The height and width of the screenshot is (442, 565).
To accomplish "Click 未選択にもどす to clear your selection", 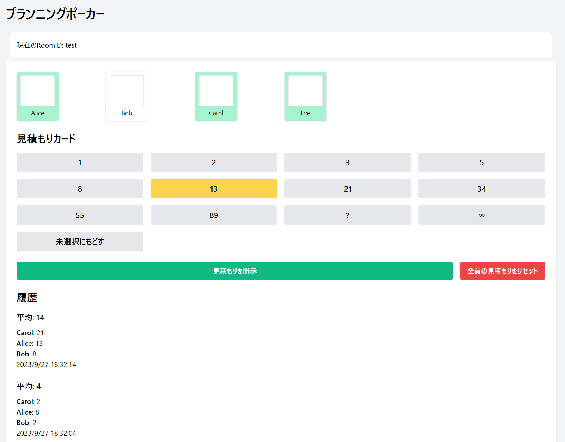I will click(80, 241).
